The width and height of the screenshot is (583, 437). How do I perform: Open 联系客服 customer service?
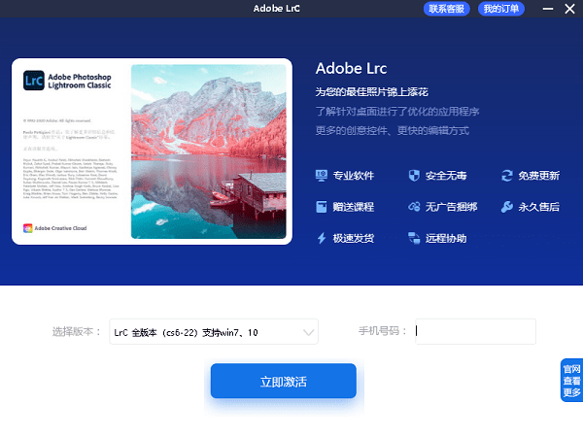(x=446, y=9)
